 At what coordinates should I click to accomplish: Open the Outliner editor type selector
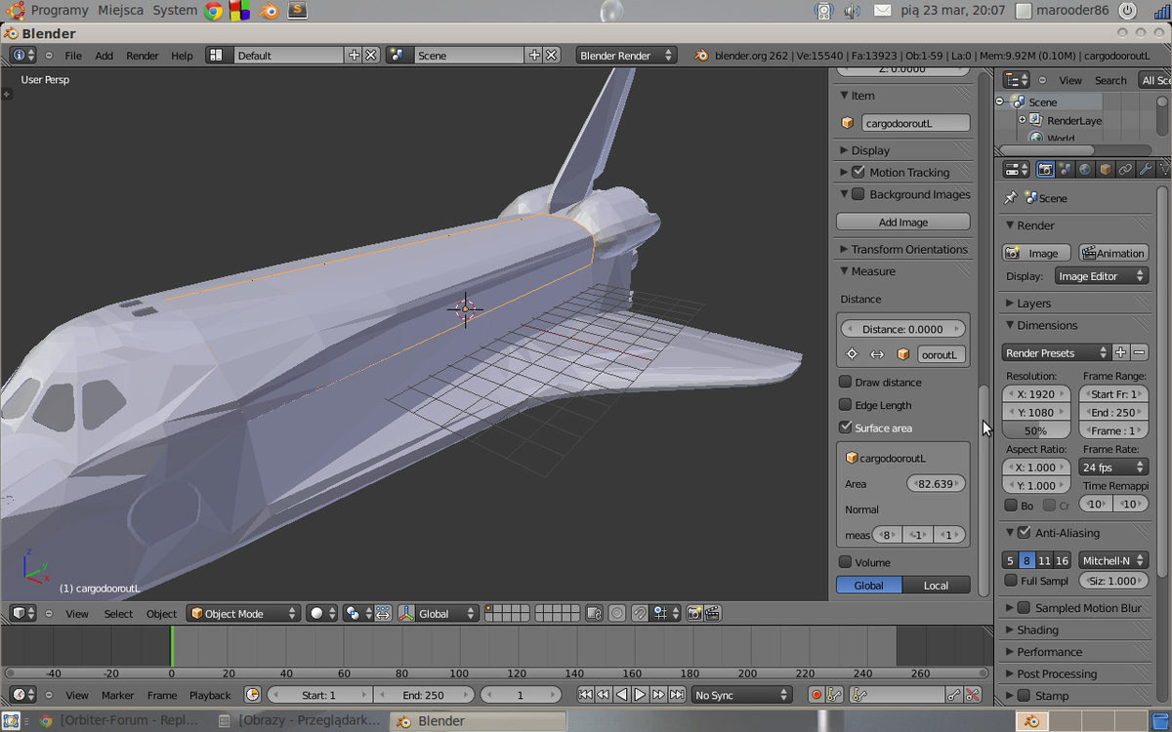click(x=1017, y=80)
